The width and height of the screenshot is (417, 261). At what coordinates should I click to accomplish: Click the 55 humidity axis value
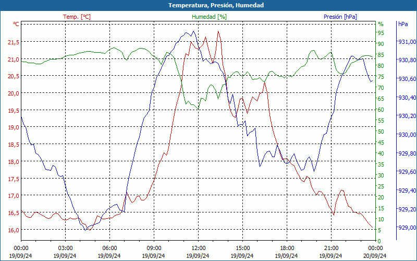click(381, 121)
